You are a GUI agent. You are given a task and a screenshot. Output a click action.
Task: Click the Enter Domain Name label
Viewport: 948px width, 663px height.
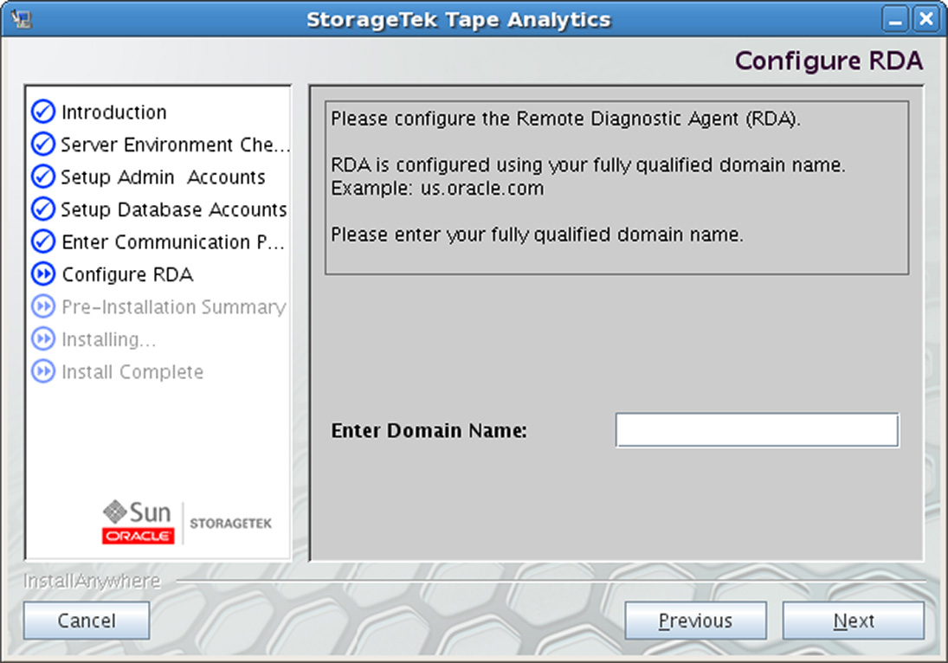coord(429,430)
